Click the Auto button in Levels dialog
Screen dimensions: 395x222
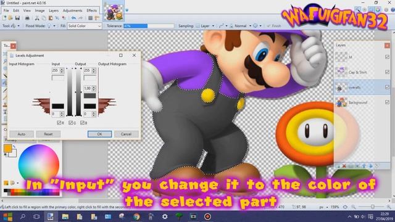pyautogui.click(x=22, y=134)
